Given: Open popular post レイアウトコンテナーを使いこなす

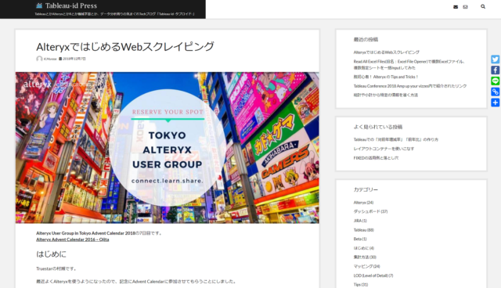Looking at the screenshot, I should coord(384,149).
